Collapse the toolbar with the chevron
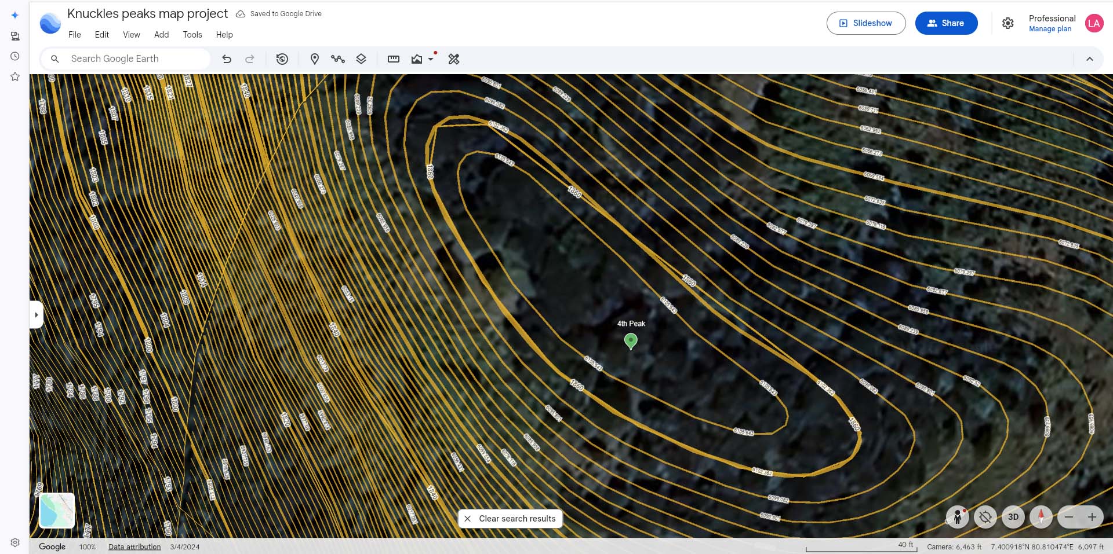Screen dimensions: 1113x554 point(1090,59)
